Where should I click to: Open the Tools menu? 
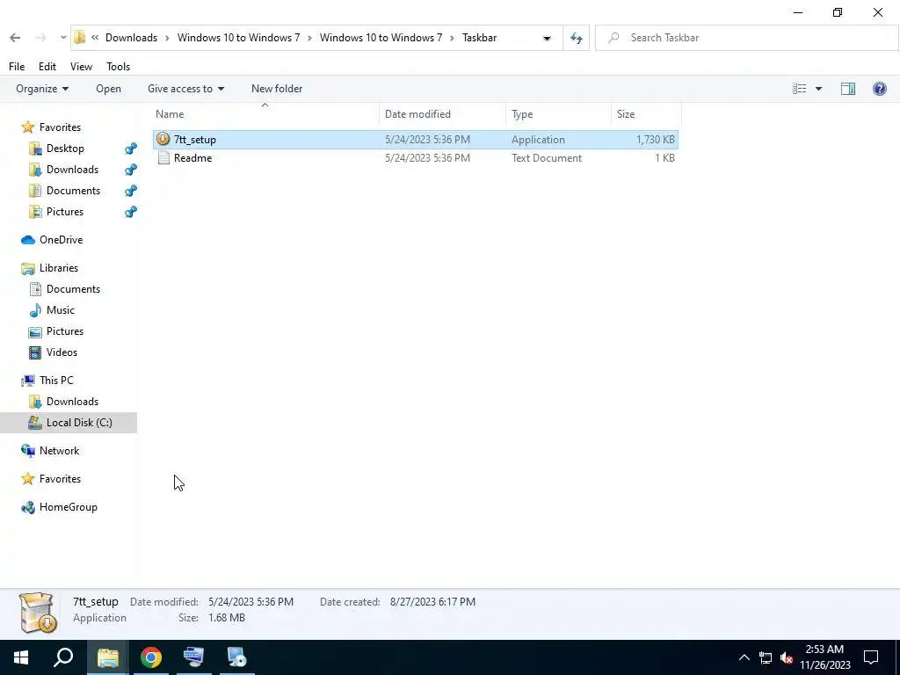(119, 67)
